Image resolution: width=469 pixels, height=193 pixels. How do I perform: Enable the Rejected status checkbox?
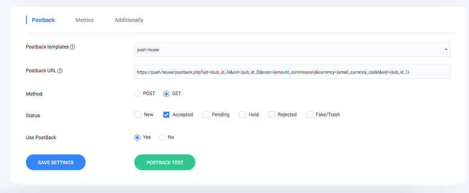[x=272, y=115]
